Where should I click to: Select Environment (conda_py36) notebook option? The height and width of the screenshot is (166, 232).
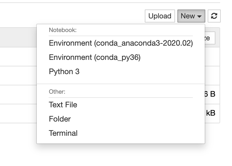pos(95,57)
